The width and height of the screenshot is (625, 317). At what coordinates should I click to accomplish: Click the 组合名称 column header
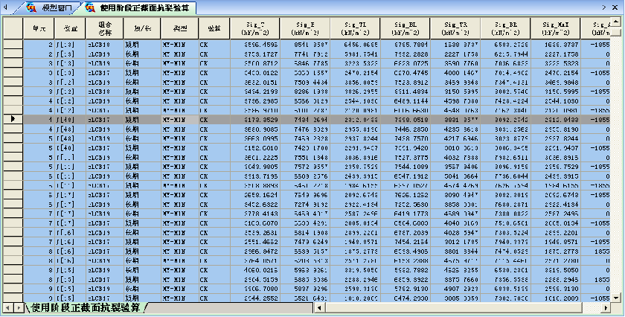[x=104, y=28]
